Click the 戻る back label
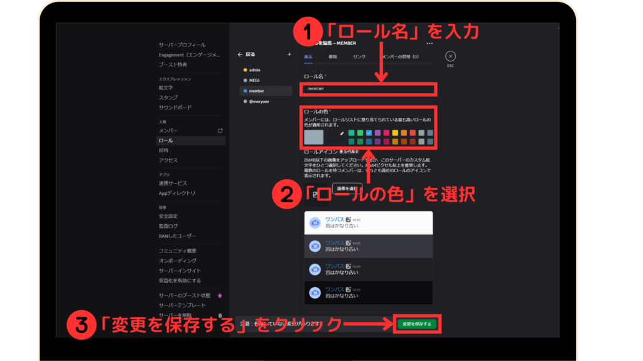Viewport: 643px width, 361px height. [250, 54]
